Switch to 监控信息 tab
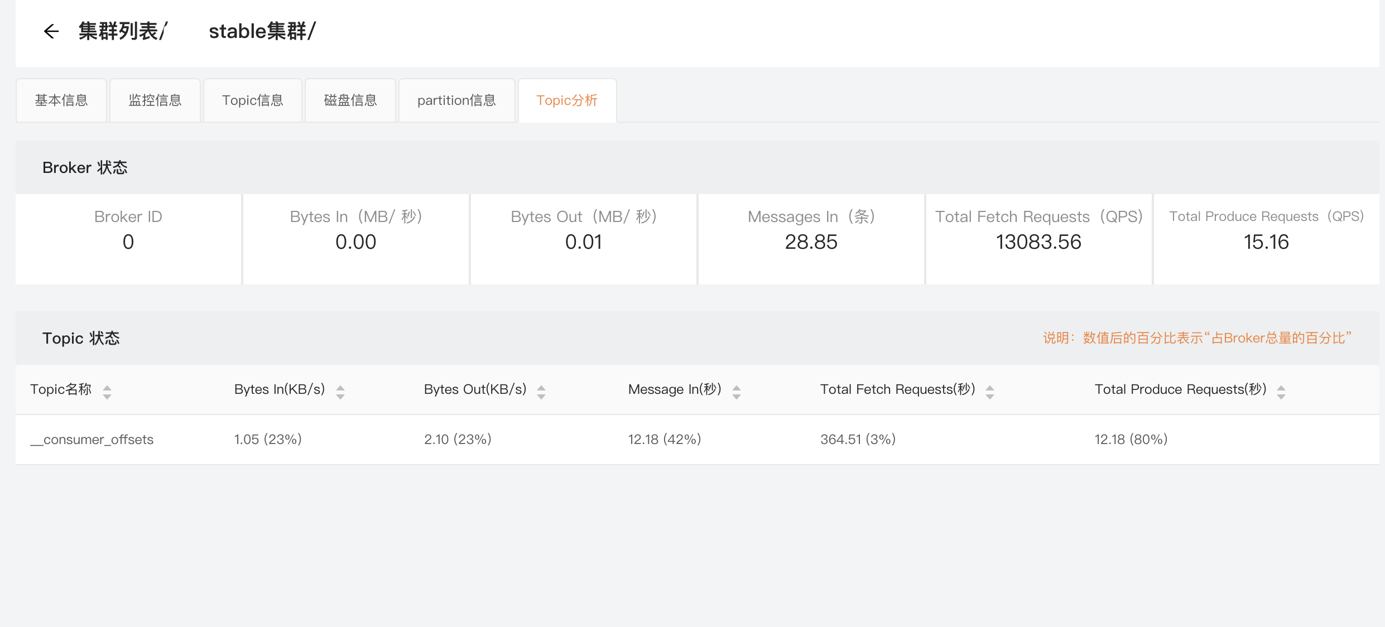1385x627 pixels. click(x=155, y=100)
